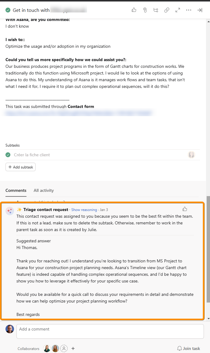The width and height of the screenshot is (210, 353).
Task: Click Join task bell button
Action: point(188,348)
